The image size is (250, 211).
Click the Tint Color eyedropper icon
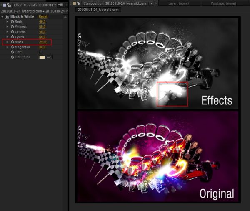coord(50,57)
